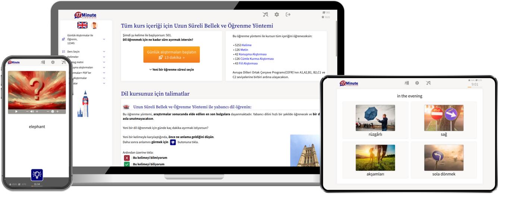Tap the exit icon on the phone header

point(43,63)
